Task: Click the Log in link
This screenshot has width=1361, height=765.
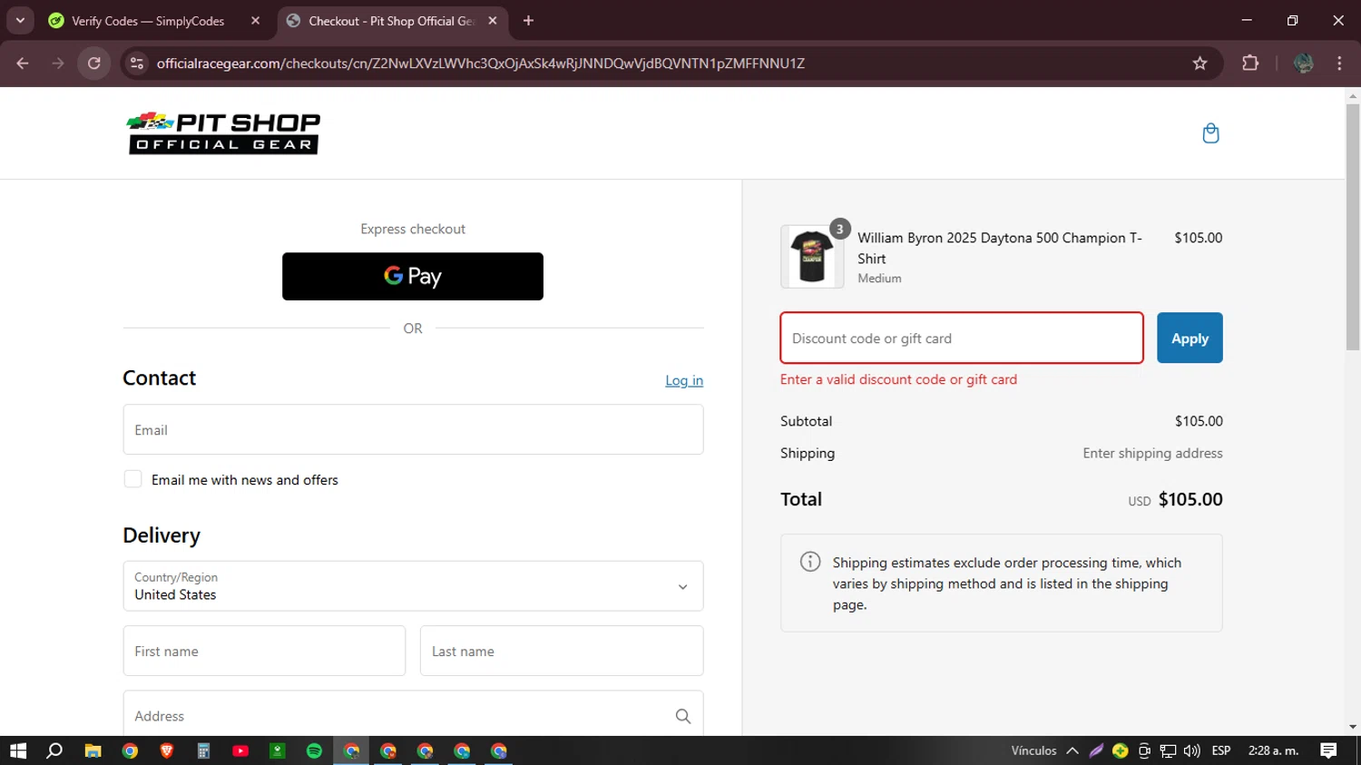Action: (x=684, y=380)
